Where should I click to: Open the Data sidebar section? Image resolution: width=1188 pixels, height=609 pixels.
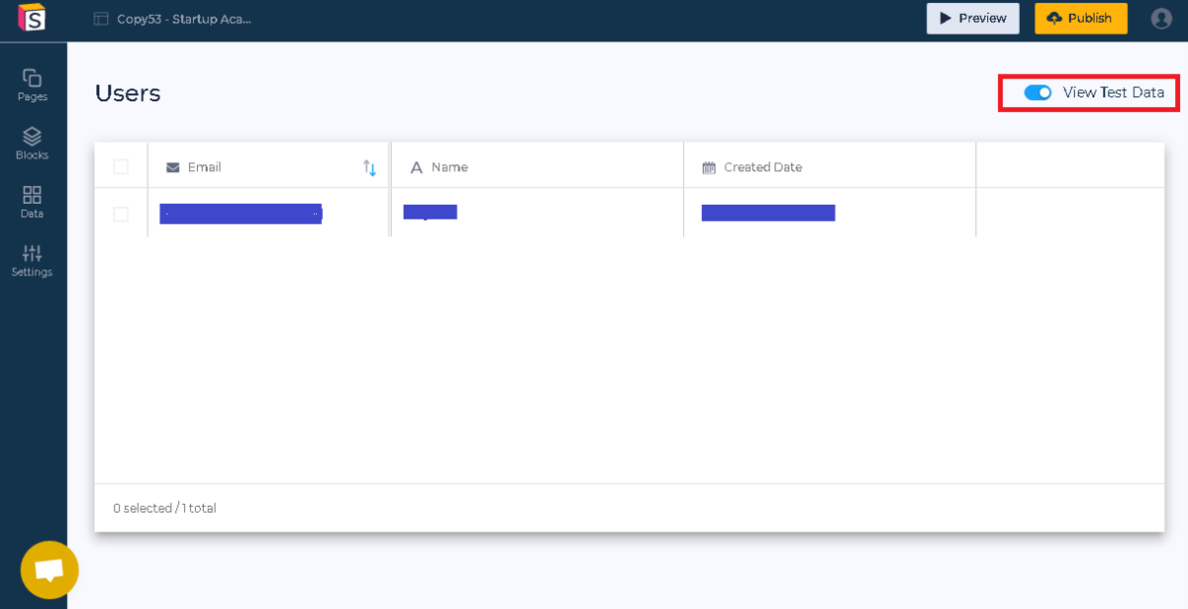tap(32, 202)
